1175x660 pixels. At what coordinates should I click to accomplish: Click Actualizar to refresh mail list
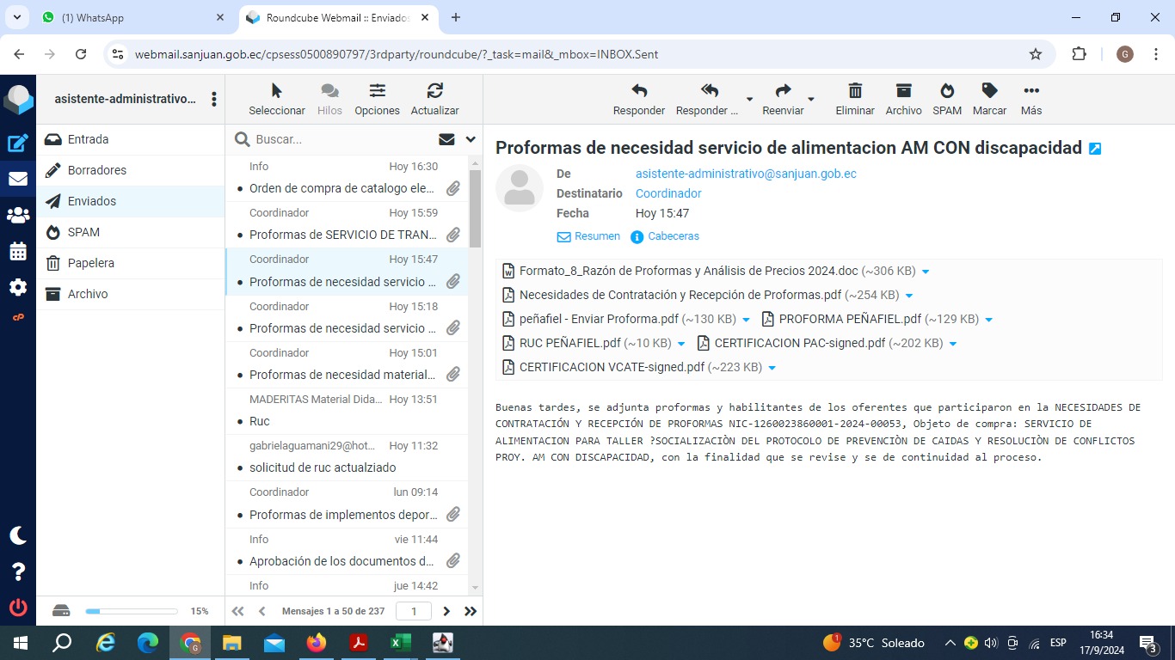(x=434, y=91)
